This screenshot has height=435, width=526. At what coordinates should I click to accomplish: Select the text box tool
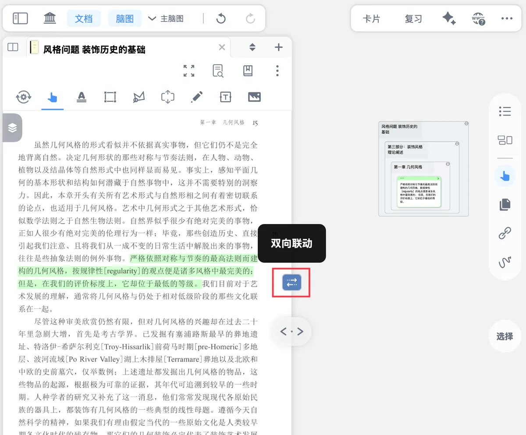click(x=225, y=97)
